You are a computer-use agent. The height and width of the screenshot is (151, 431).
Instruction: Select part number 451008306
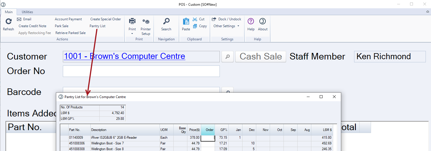(x=77, y=143)
